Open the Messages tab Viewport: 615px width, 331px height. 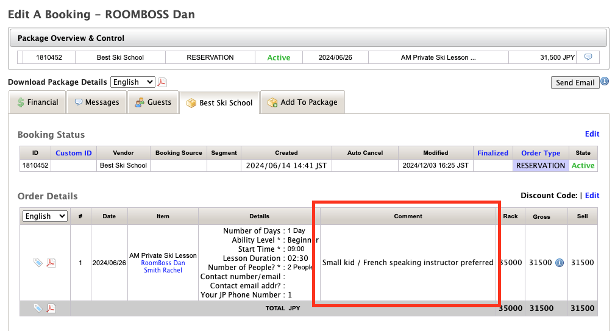[x=96, y=102]
